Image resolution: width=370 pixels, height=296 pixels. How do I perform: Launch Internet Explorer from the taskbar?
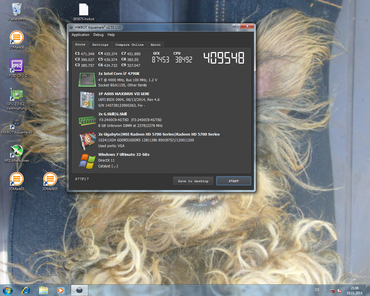point(26,290)
